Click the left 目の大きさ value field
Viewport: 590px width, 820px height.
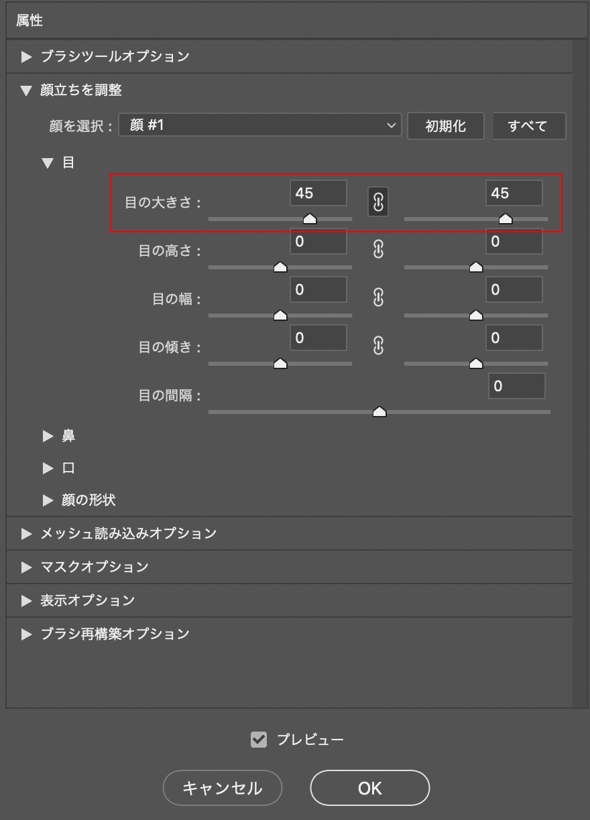(x=318, y=193)
